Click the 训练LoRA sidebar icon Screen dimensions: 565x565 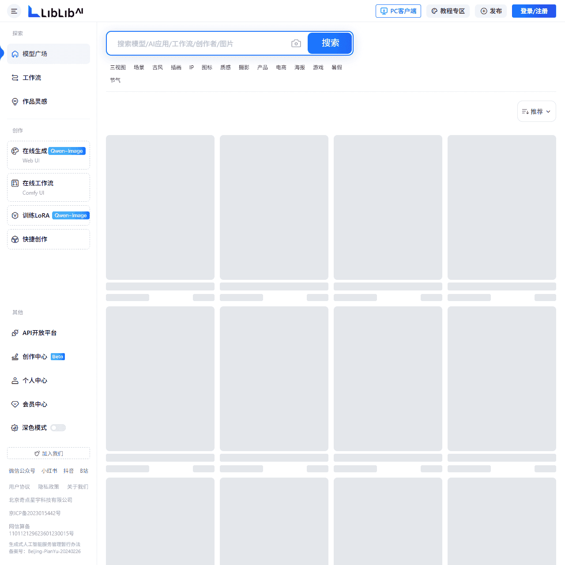(15, 215)
